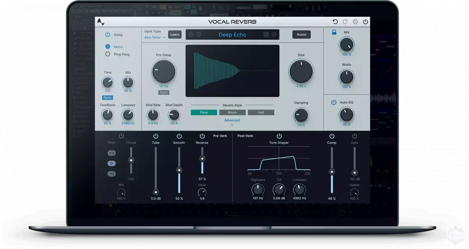Toggle the Tone Shaper power button

pos(279,136)
